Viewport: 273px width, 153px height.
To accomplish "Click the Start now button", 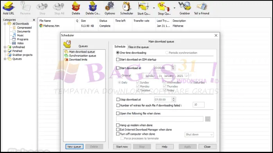I will pos(122,147).
